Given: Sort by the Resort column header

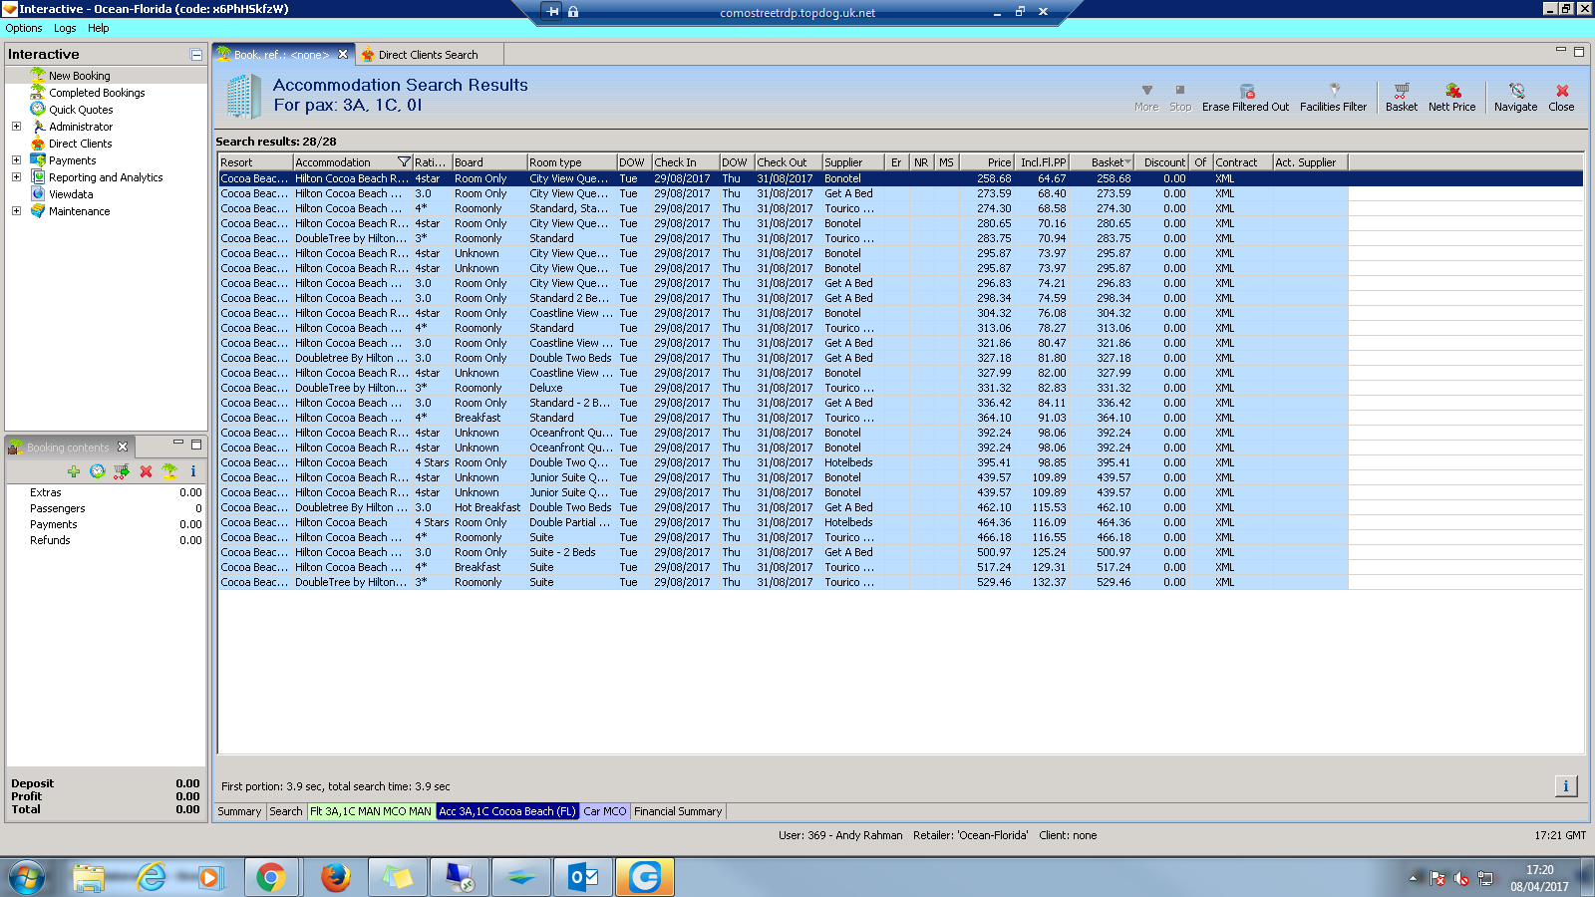Looking at the screenshot, I should click(255, 162).
